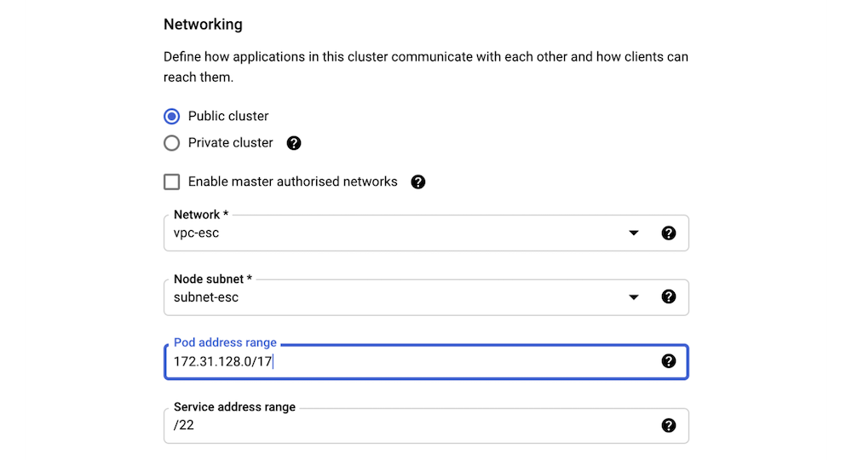Click help icon for master authorised networks
The image size is (852, 460).
[417, 181]
